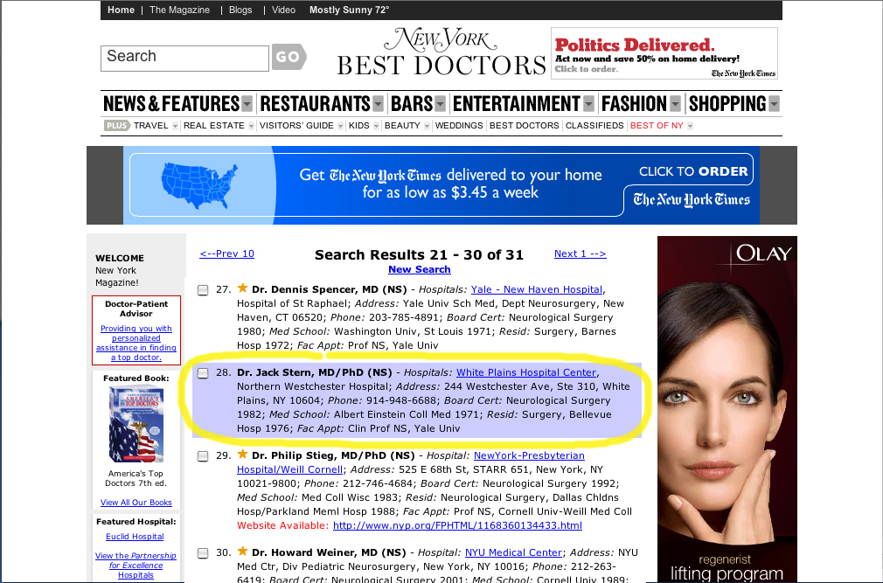Click the PLUS badge icon
This screenshot has width=883, height=583.
coord(116,126)
